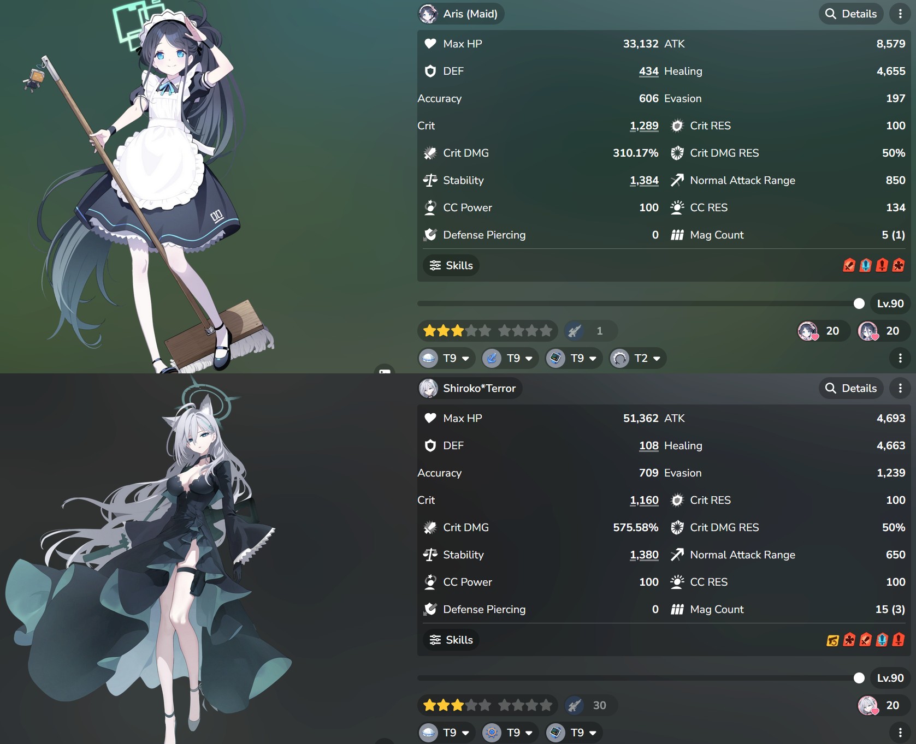Set Aris (Maid) to third star
This screenshot has width=916, height=744.
point(458,331)
